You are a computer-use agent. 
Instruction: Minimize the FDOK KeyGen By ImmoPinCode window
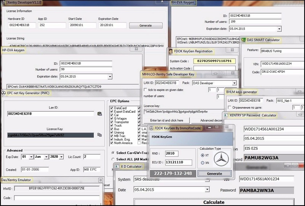coord(209,127)
